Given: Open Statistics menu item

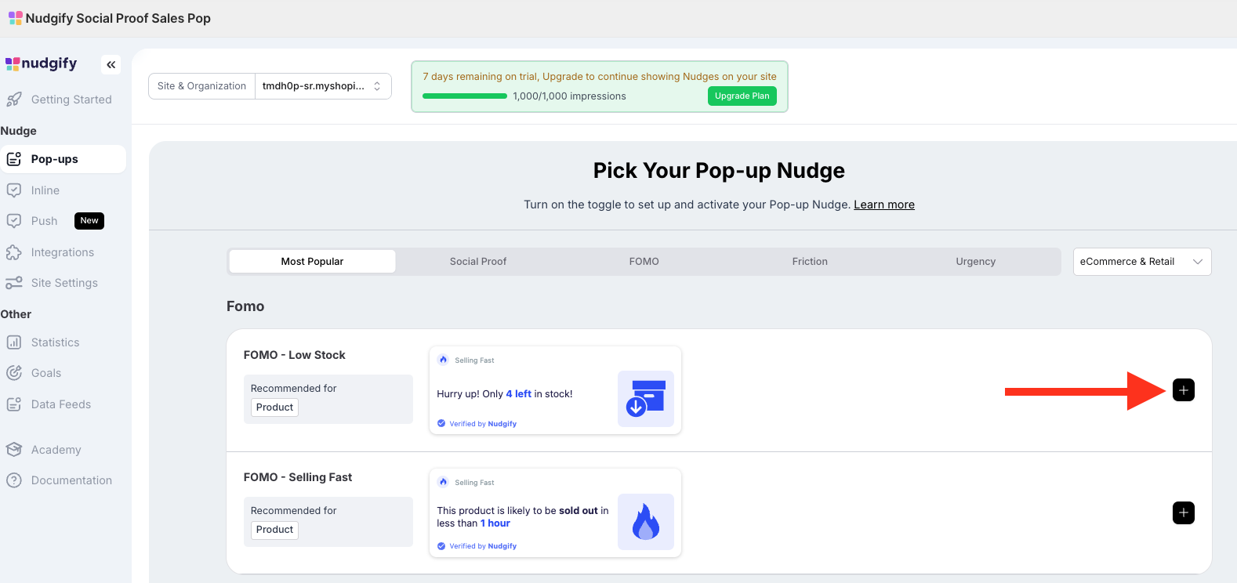Looking at the screenshot, I should pos(63,342).
